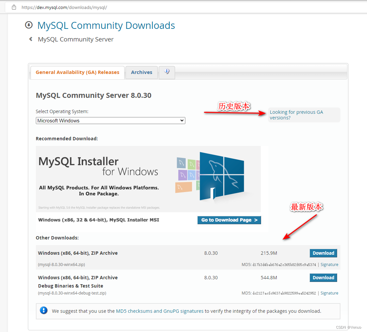Click the browser address bar URL

(x=64, y=8)
